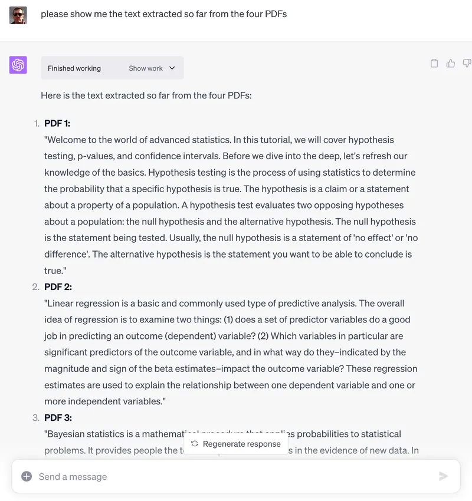Focus the Send a message input field
Viewport: 472px width, 501px height.
tap(230, 476)
